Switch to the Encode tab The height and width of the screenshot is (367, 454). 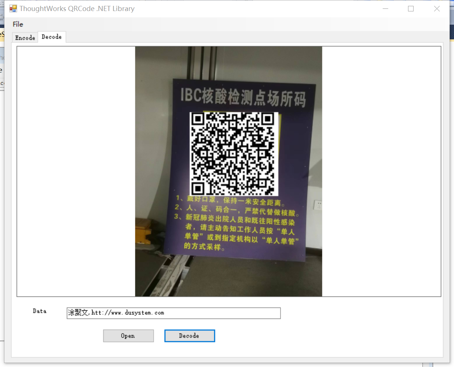25,38
